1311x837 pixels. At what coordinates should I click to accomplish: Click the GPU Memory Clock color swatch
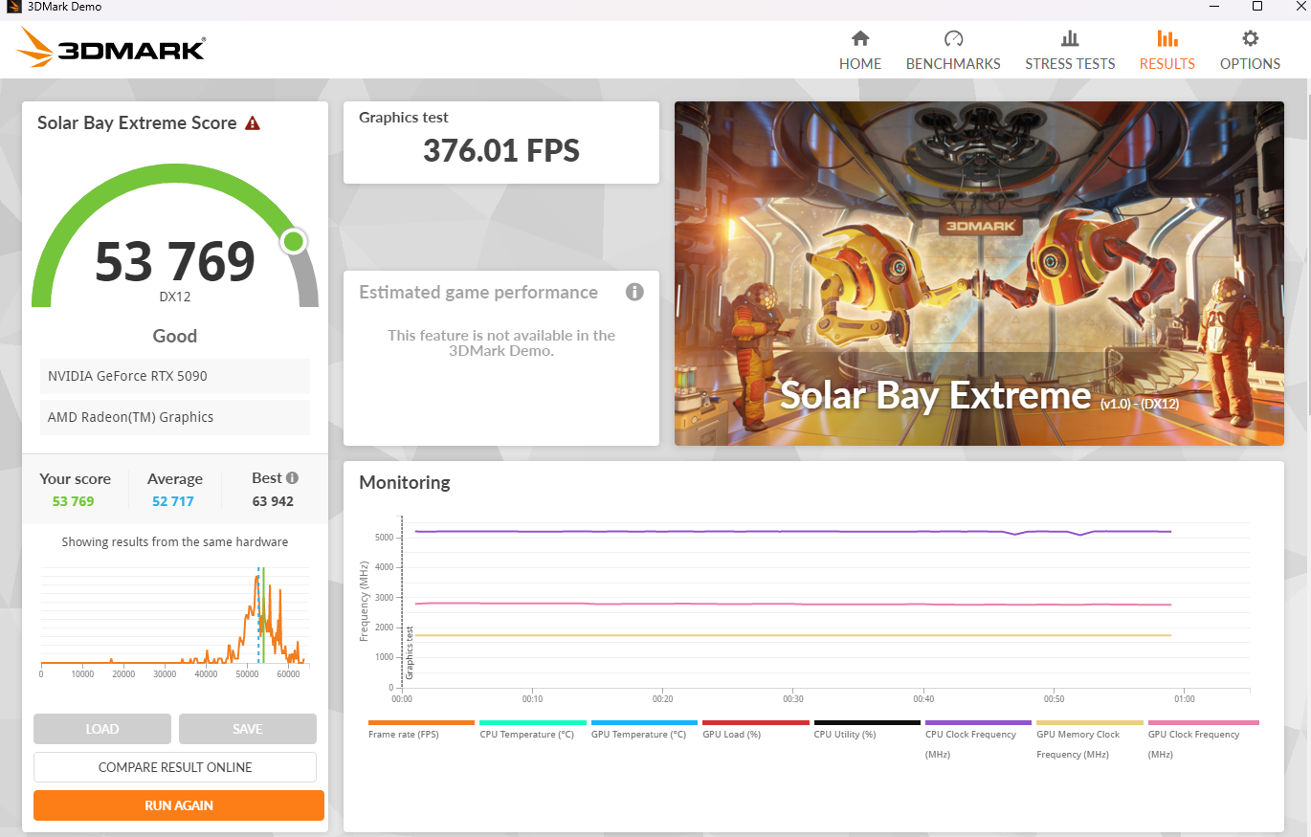click(1090, 723)
